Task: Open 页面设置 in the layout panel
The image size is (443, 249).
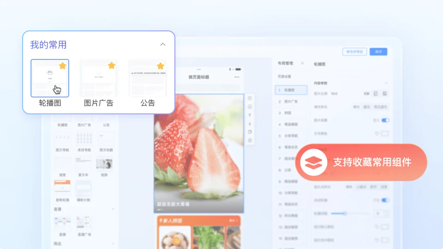Action: click(x=285, y=77)
